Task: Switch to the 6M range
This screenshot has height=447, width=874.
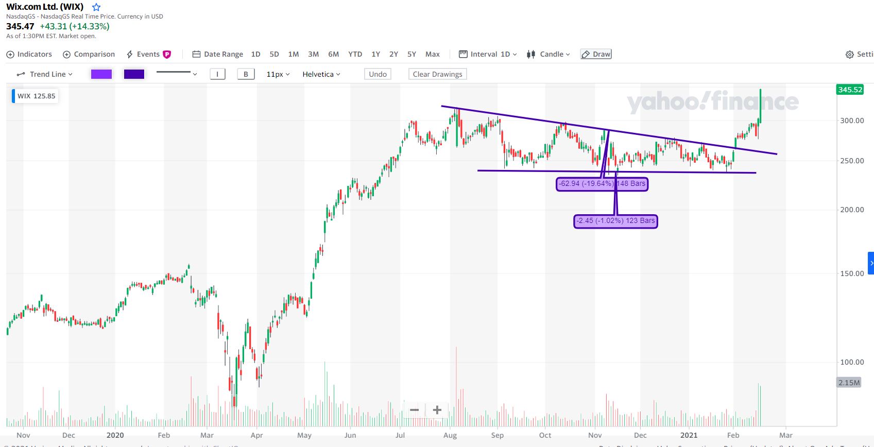Action: (x=333, y=55)
